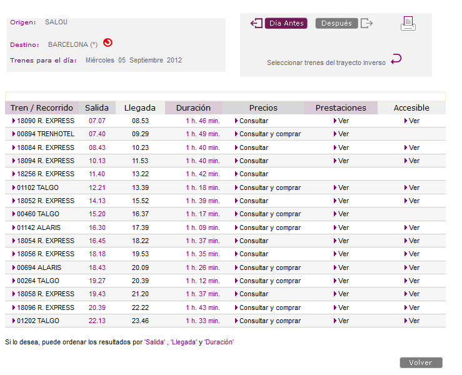Select train 00264 TALGO
Image resolution: width=462 pixels, height=375 pixels.
coord(36,281)
